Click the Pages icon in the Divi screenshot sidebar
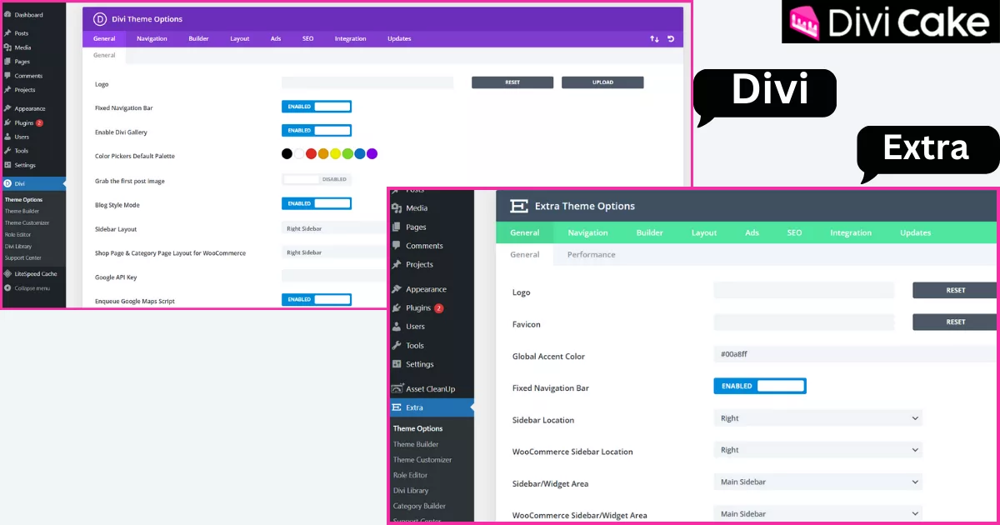 [x=7, y=62]
